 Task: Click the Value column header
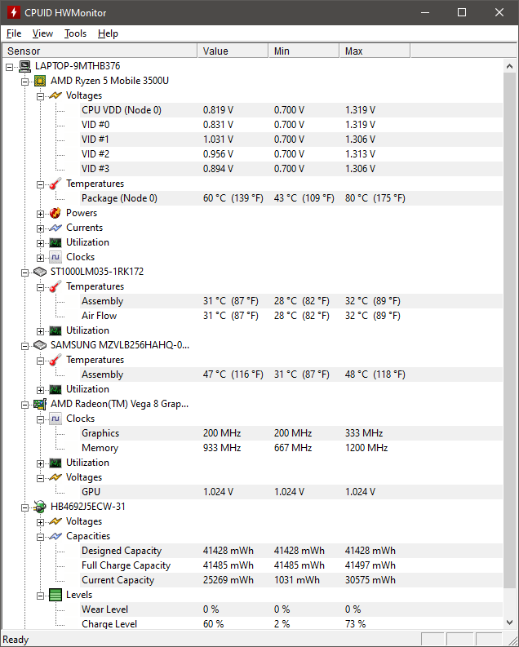coord(233,51)
